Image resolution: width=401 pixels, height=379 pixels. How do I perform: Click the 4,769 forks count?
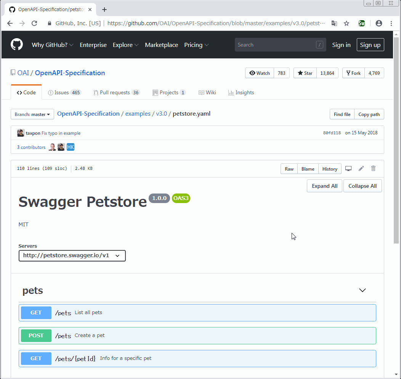click(x=374, y=73)
